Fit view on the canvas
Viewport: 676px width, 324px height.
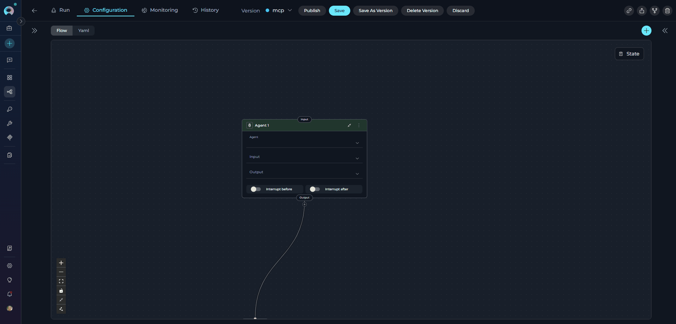(x=61, y=281)
